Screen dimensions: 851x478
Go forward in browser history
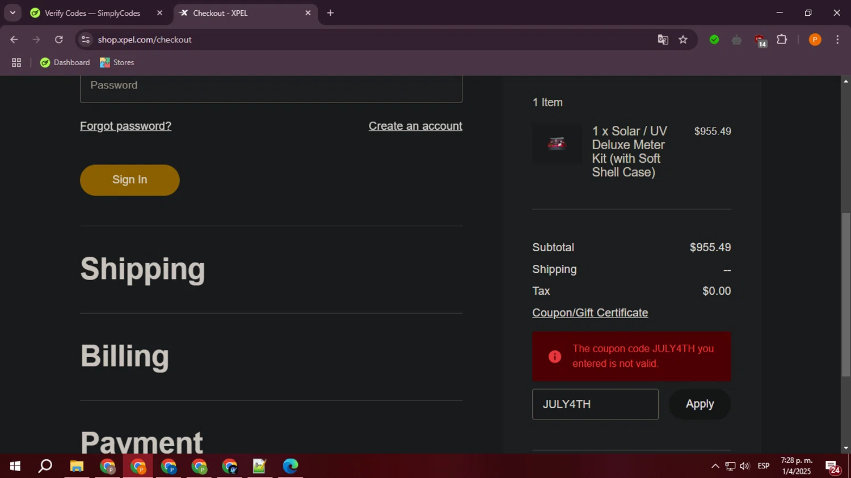pyautogui.click(x=36, y=40)
